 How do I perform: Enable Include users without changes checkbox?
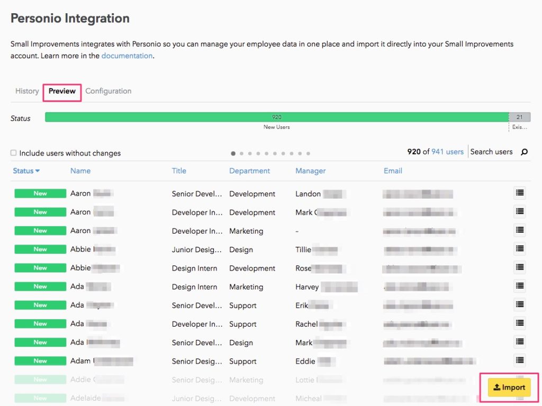14,153
